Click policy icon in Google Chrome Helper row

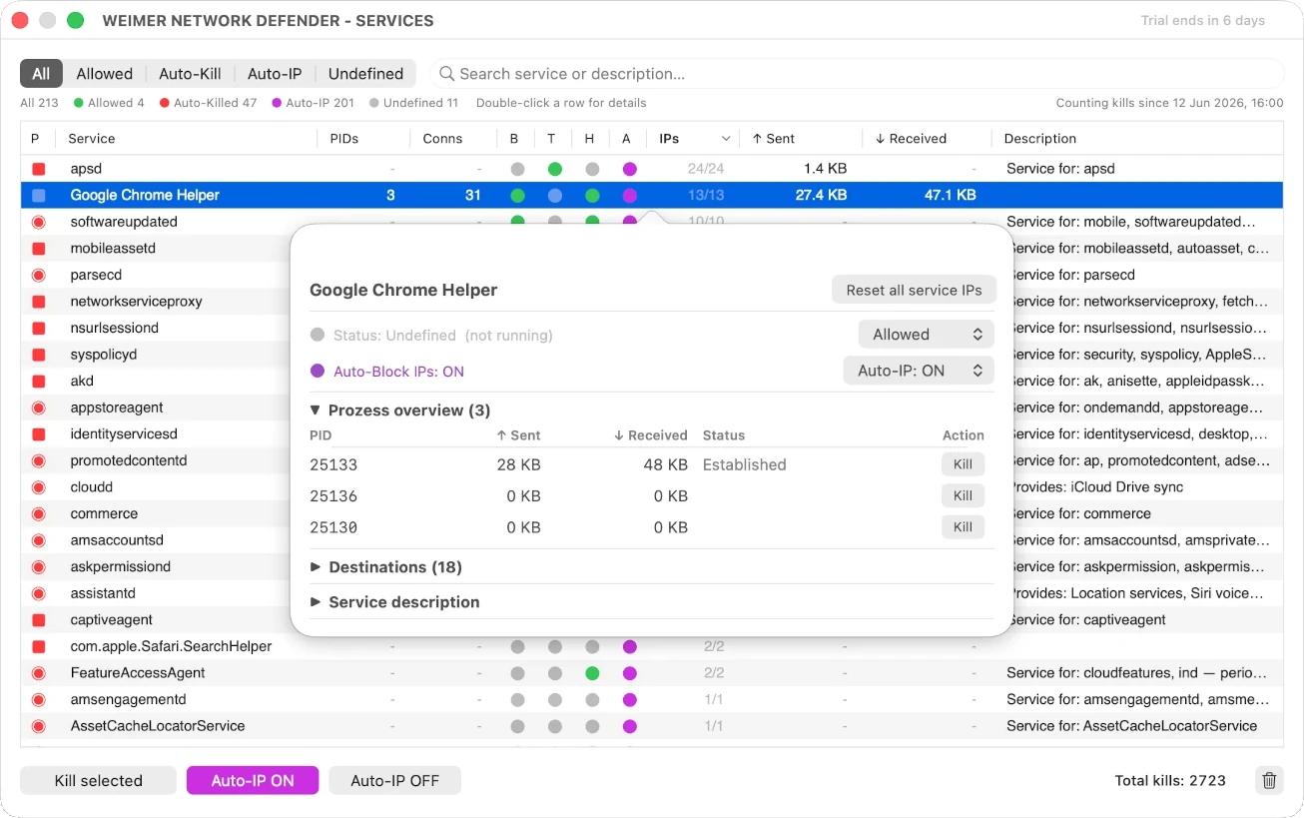[39, 196]
